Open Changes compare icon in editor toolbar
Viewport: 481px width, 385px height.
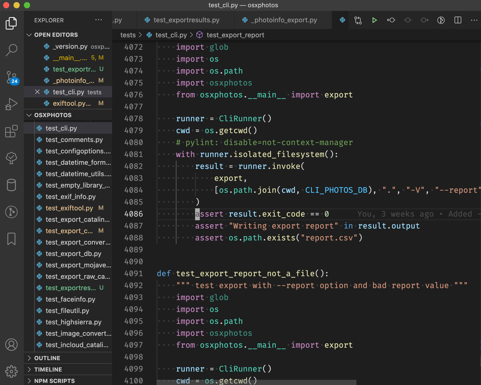click(x=358, y=20)
